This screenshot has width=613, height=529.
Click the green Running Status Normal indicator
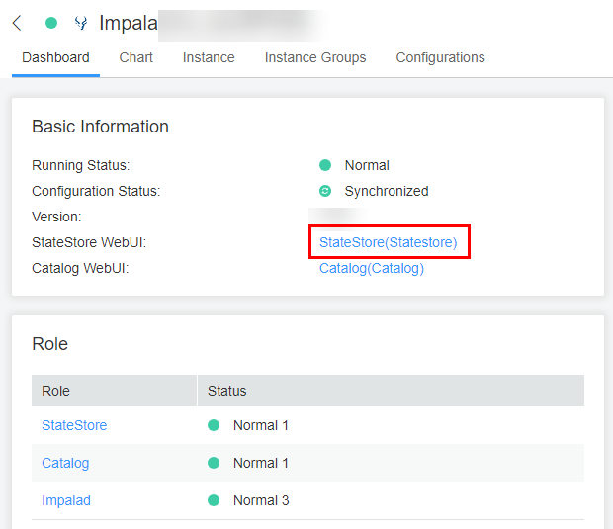[x=325, y=165]
